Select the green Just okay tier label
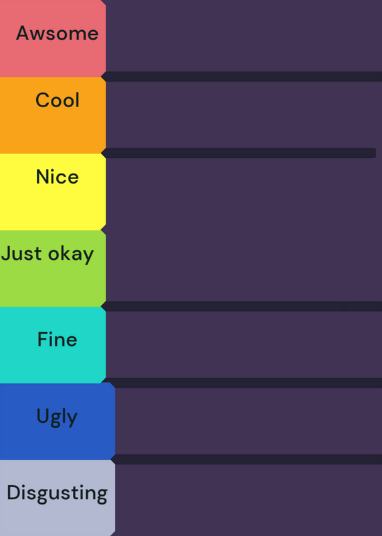382x536 pixels. 53,269
